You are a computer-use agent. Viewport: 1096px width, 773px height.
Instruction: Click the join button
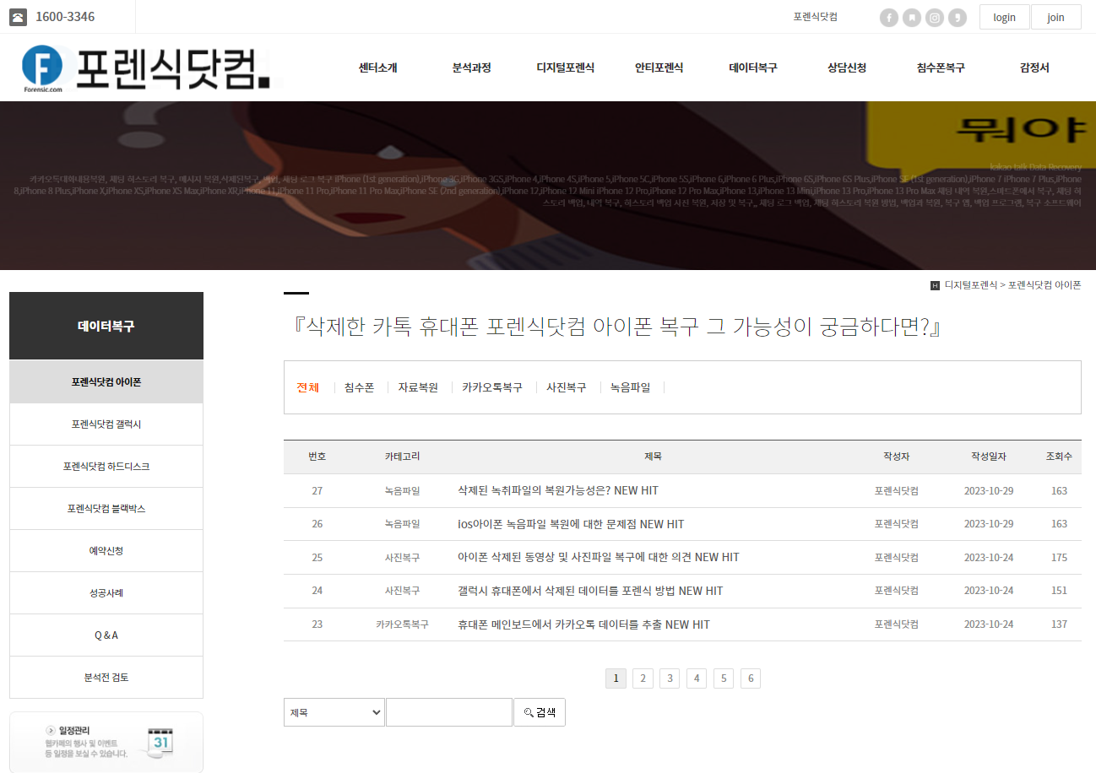click(1055, 17)
